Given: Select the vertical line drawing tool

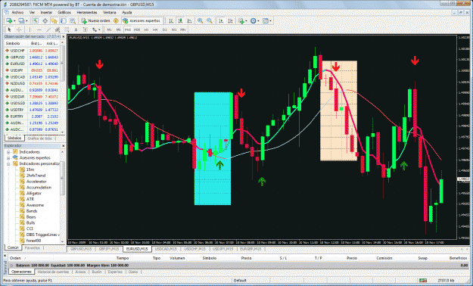Looking at the screenshot, I should [30, 30].
